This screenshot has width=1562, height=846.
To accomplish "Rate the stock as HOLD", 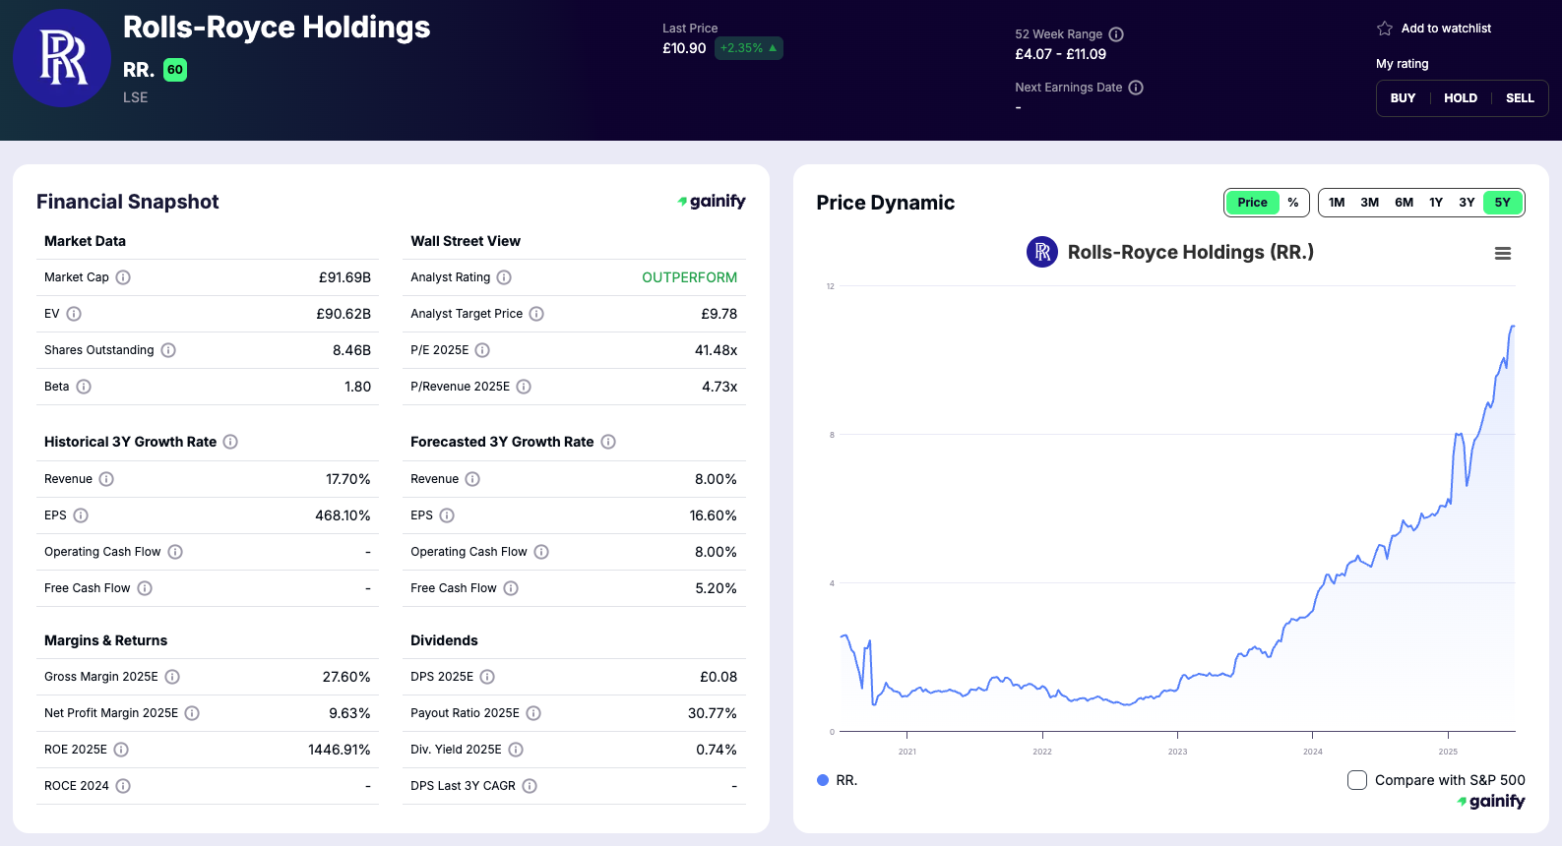I will tap(1461, 98).
